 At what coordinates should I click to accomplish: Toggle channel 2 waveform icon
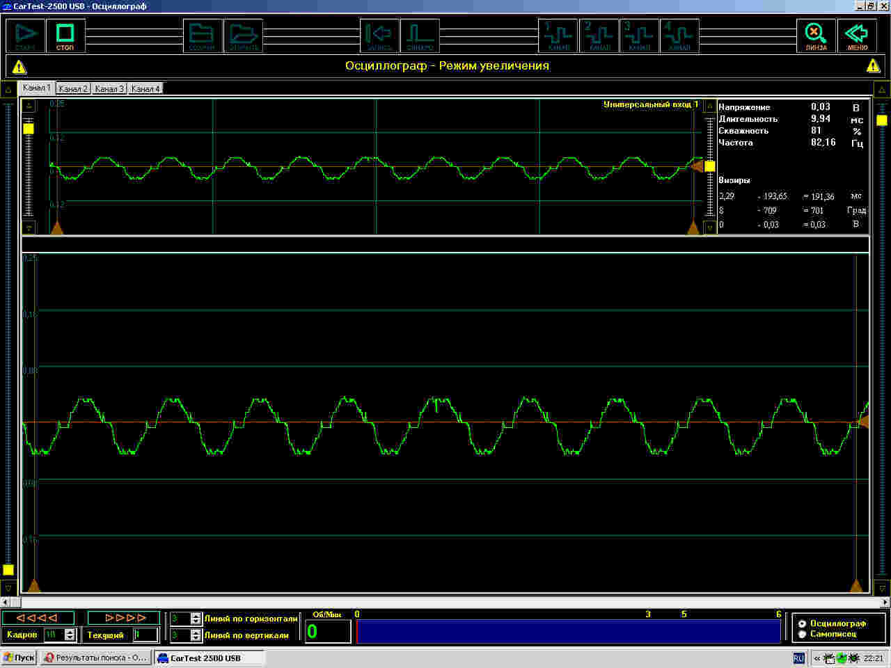point(599,35)
